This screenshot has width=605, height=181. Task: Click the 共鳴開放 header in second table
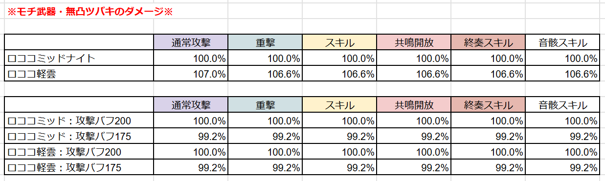coord(414,104)
